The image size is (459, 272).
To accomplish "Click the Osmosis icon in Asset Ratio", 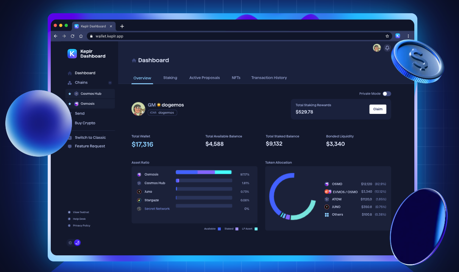I will (139, 174).
